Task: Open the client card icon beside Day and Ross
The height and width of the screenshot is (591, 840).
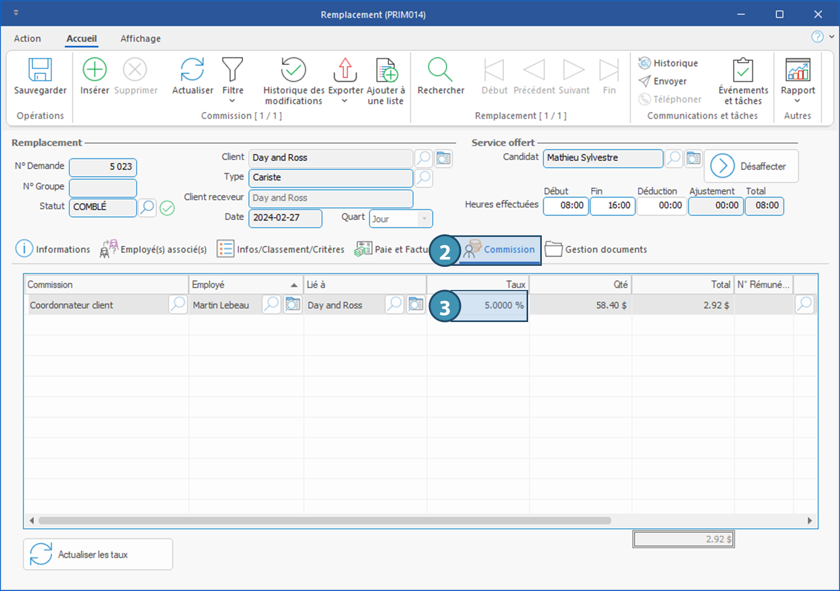Action: click(444, 158)
